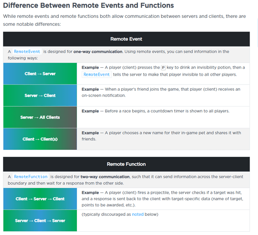This screenshot has width=258, height=235.
Task: Click the Server → All Clients cell
Action: tap(40, 117)
